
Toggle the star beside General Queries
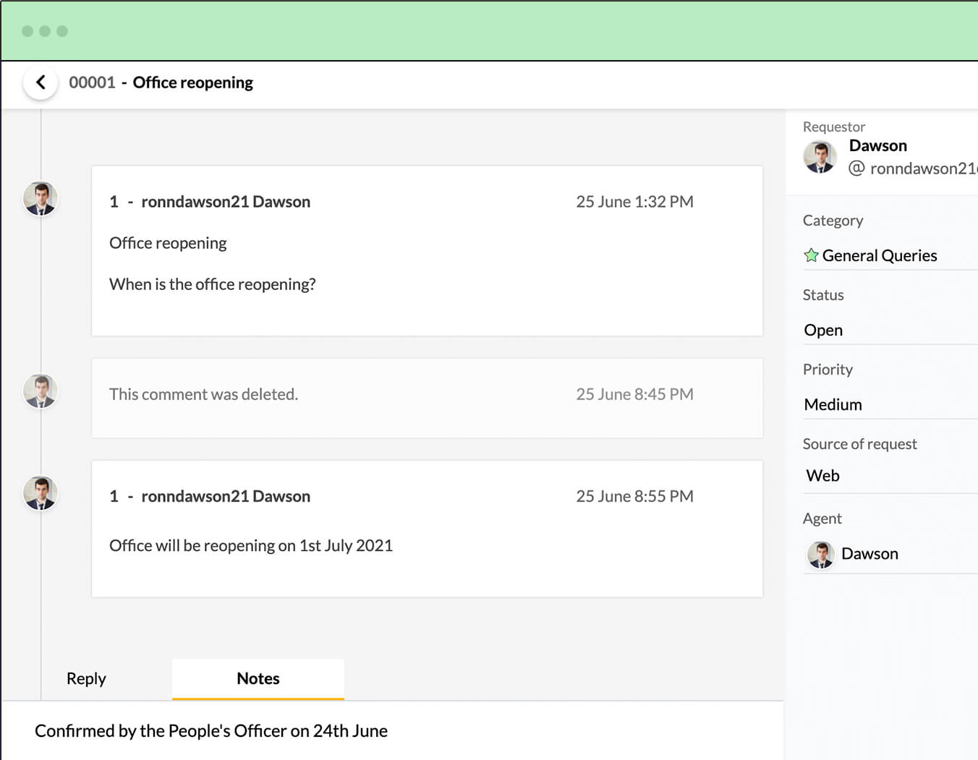(811, 255)
